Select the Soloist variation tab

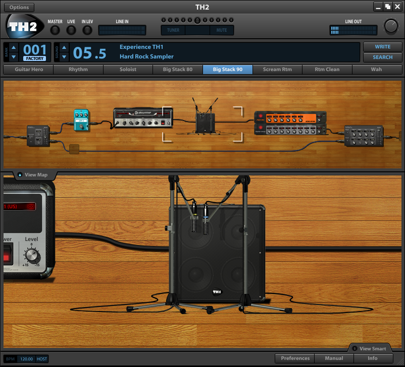(128, 70)
